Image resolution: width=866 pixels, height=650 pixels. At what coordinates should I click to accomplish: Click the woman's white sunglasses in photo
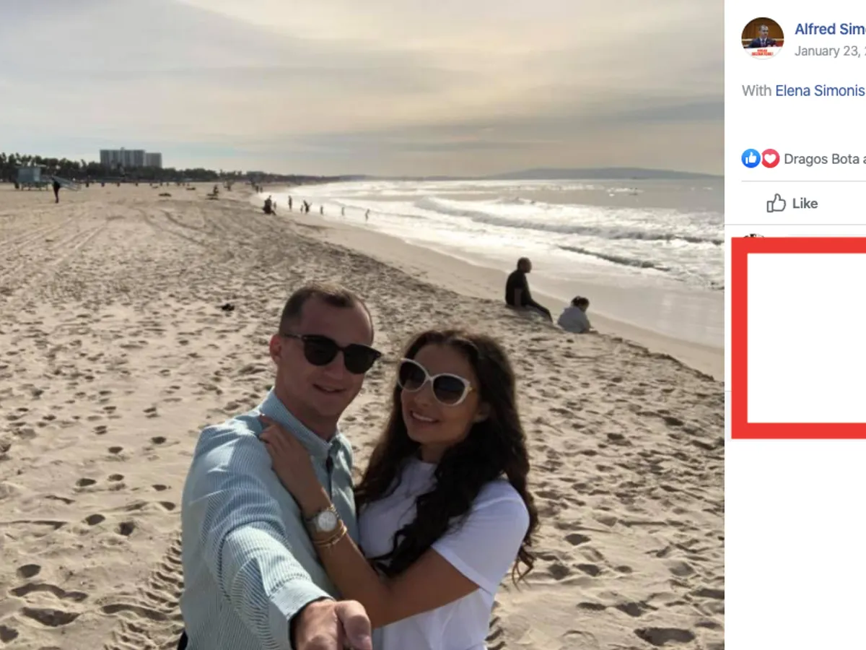tap(436, 381)
